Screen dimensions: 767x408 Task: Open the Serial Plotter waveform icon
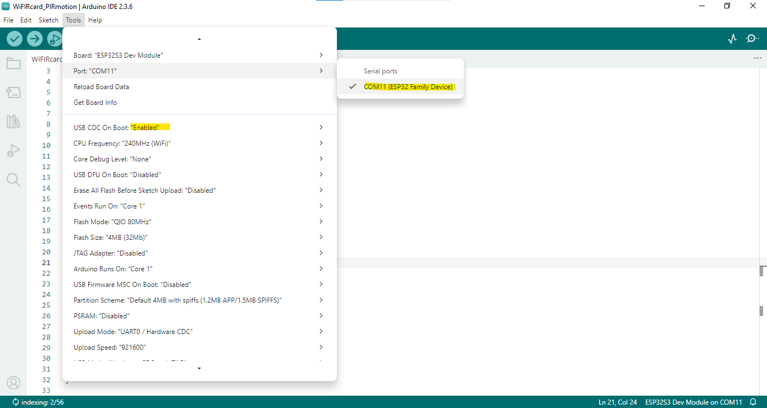pos(732,39)
